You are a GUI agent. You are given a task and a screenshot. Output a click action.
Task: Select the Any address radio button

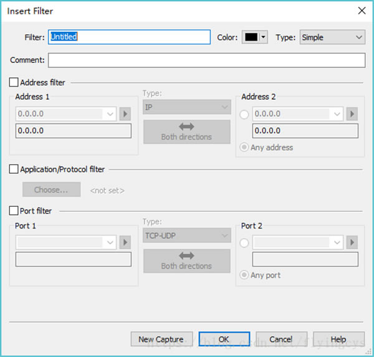[x=244, y=148]
